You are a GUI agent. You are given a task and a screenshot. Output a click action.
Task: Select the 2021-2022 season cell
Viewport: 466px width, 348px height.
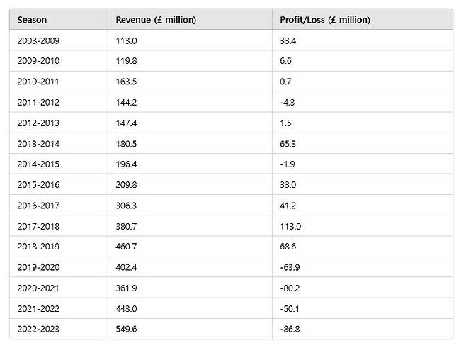[39, 308]
